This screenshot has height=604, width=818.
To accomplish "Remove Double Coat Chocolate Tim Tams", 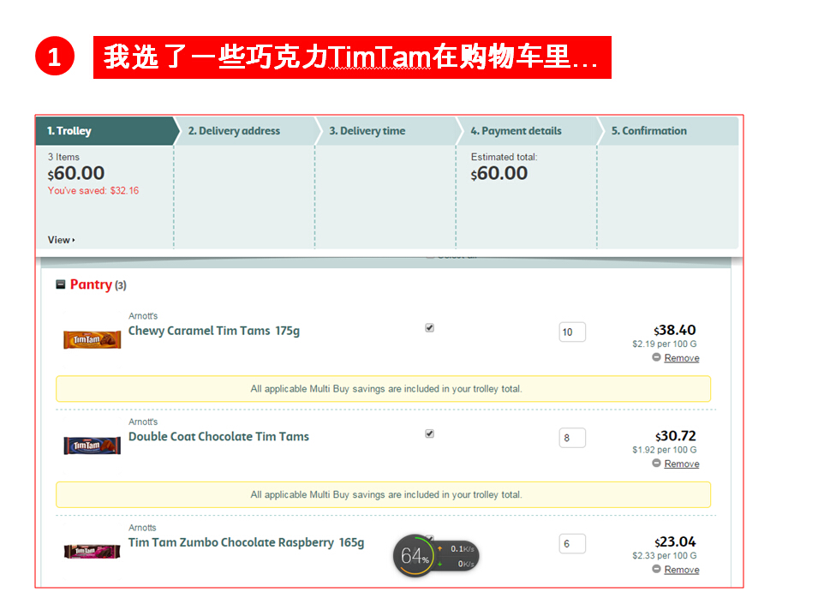I will pos(681,463).
